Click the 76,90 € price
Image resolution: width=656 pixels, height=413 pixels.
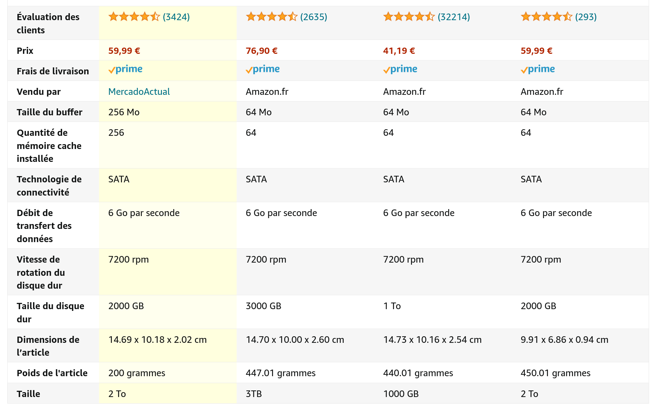pyautogui.click(x=262, y=51)
